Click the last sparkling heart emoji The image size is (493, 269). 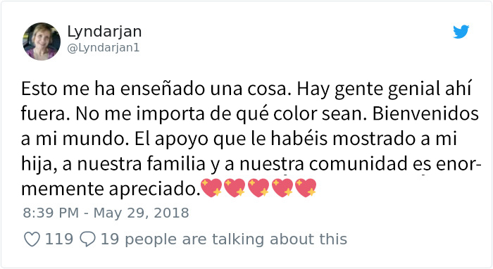306,188
